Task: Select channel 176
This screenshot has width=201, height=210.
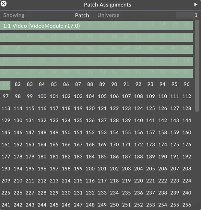Action: click(187, 145)
